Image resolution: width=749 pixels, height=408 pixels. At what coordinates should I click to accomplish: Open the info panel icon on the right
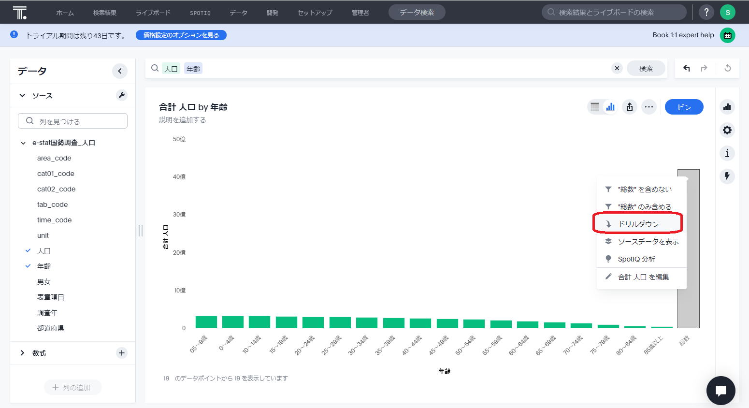pos(727,153)
